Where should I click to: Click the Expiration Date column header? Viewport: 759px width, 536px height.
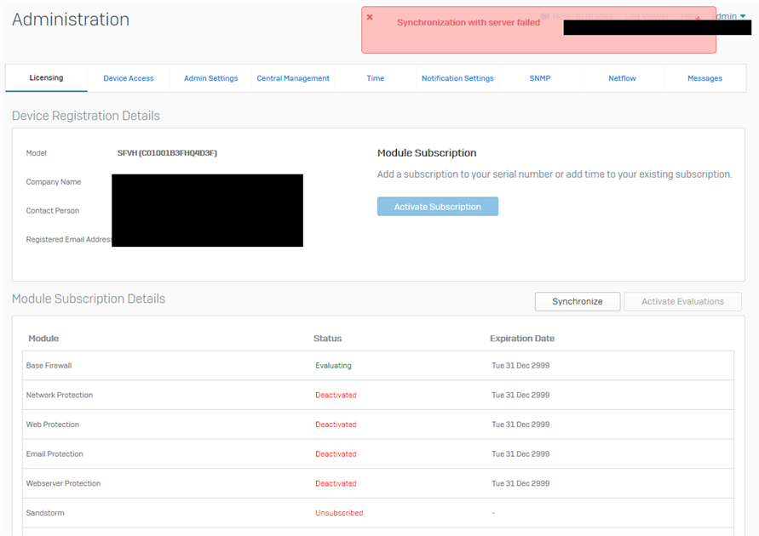point(522,339)
